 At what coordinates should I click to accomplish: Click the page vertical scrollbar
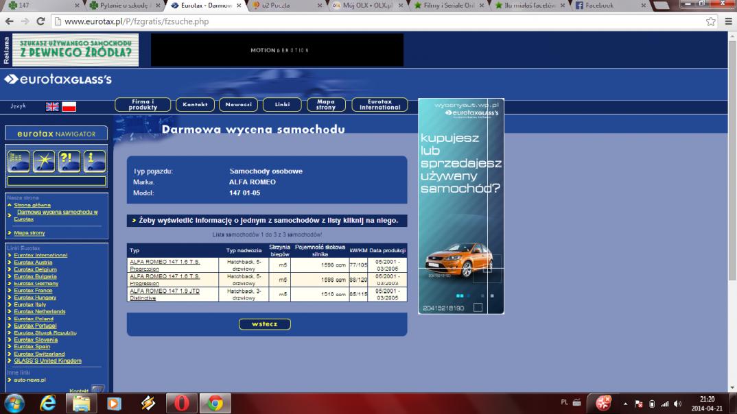click(x=732, y=160)
